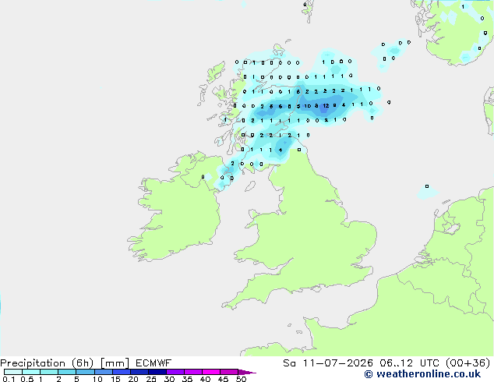Click the legend label "50"
The image size is (494, 382).
(241, 379)
